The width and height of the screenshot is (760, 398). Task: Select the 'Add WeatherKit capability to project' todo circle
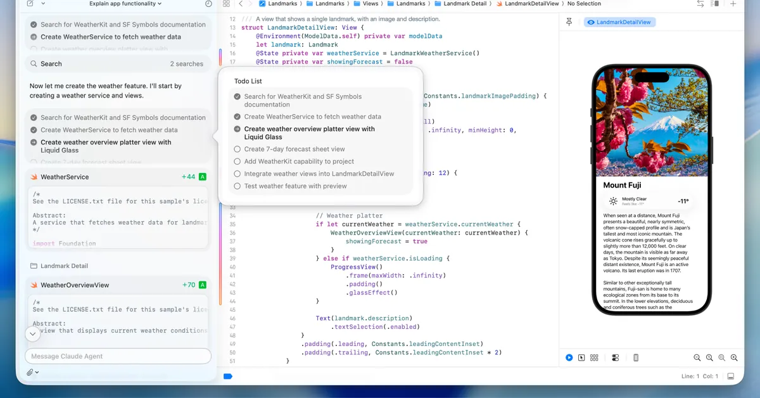237,162
